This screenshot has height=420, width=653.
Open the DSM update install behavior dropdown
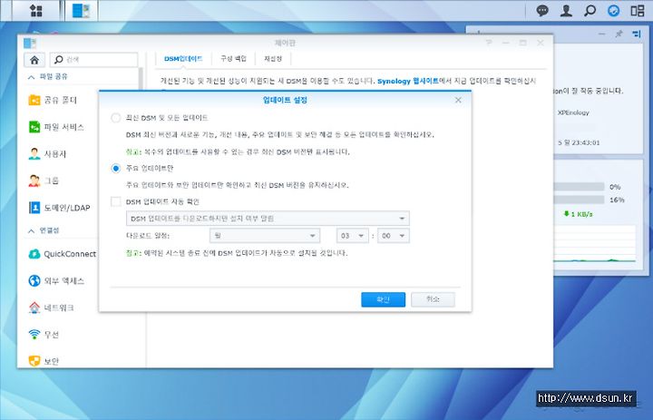[x=268, y=219]
